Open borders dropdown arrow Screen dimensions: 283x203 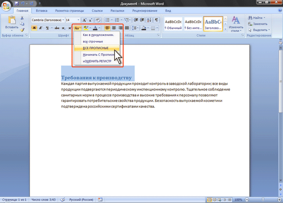click(x=157, y=28)
